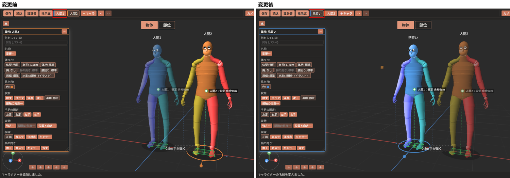Open 位置と向き… in the 見習い panel
510x178 pixels.
(303, 126)
